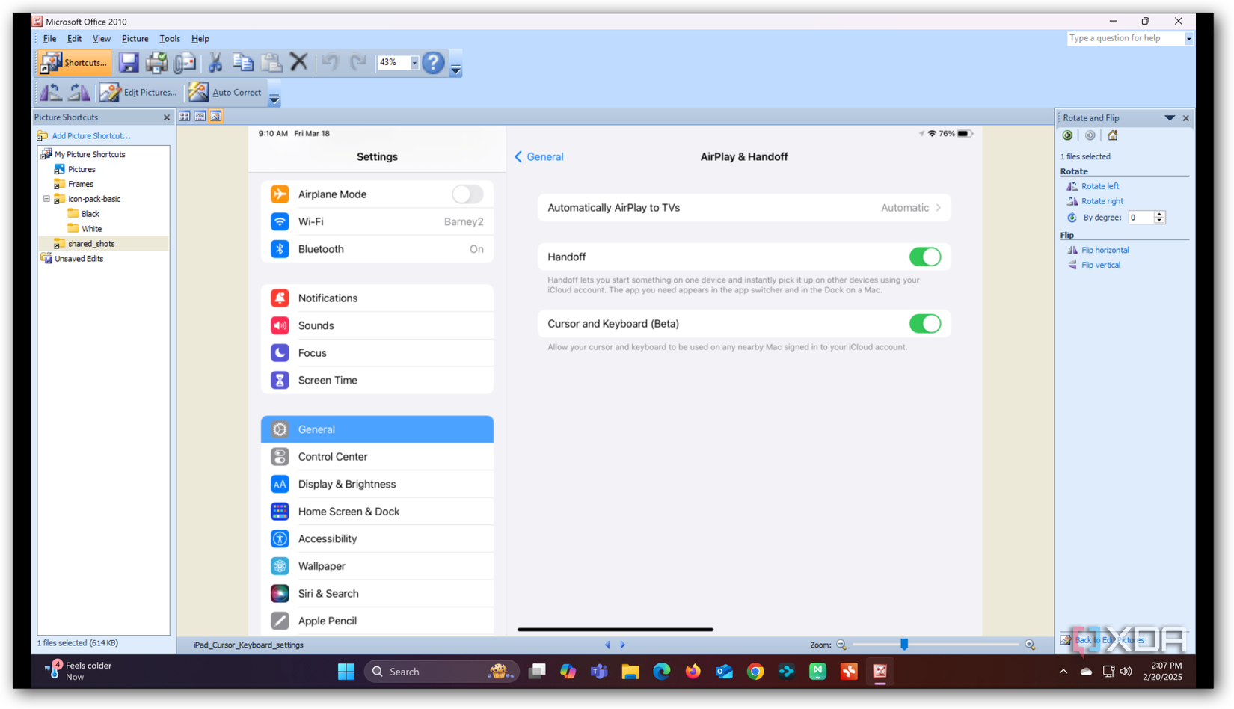Switch to filmstrip view
This screenshot has width=1234, height=709.
[200, 116]
